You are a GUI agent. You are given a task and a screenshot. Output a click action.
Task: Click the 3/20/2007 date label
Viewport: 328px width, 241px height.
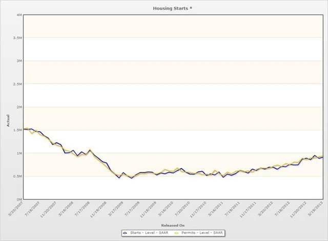click(16, 208)
